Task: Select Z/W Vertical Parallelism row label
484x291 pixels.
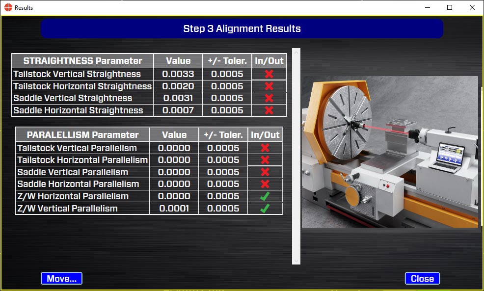Action: pos(67,208)
